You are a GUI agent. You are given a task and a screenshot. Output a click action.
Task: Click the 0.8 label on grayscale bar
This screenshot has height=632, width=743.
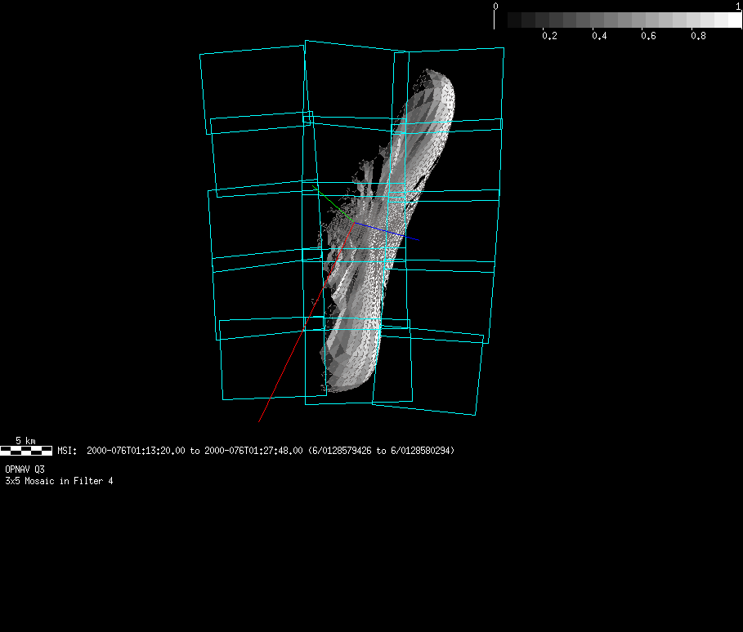coord(698,36)
